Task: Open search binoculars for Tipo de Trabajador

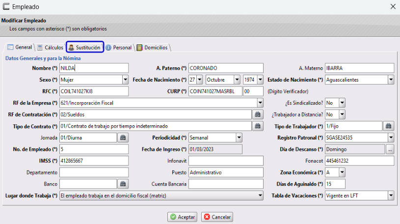Action: 389,126
